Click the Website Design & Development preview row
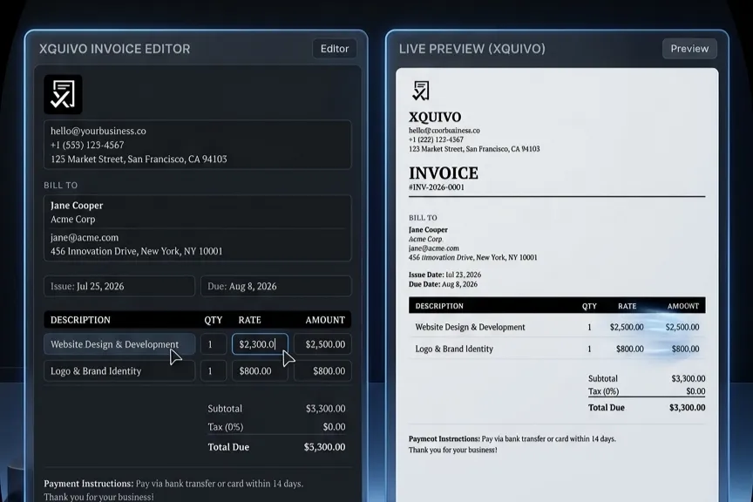The image size is (753, 502). tap(557, 327)
